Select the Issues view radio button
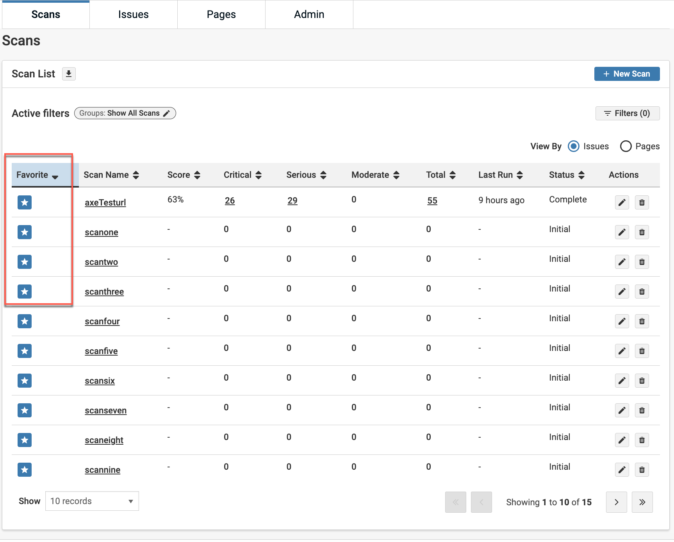674x542 pixels. pos(573,146)
